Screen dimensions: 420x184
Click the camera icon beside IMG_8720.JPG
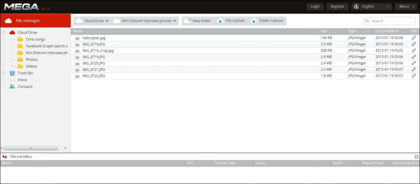pos(77,63)
